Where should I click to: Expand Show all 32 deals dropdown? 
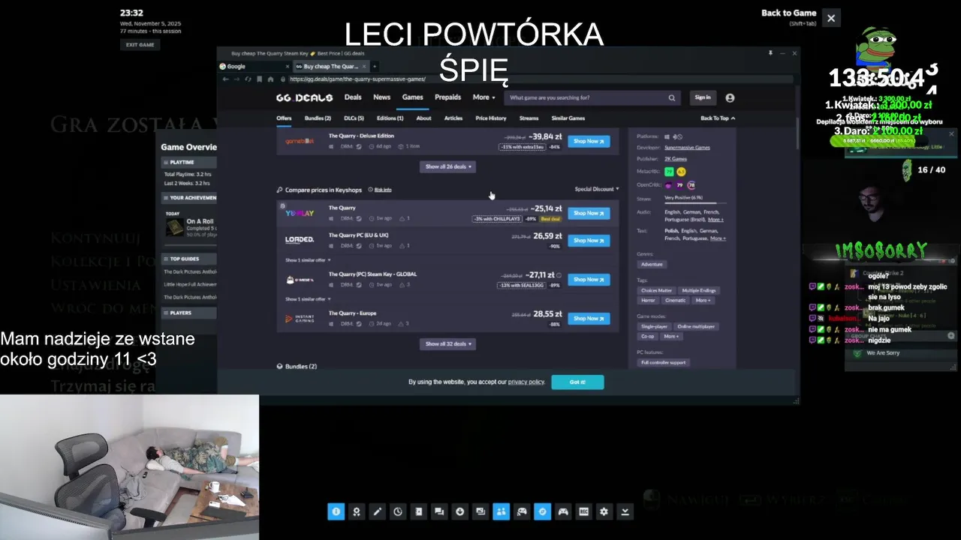point(447,343)
